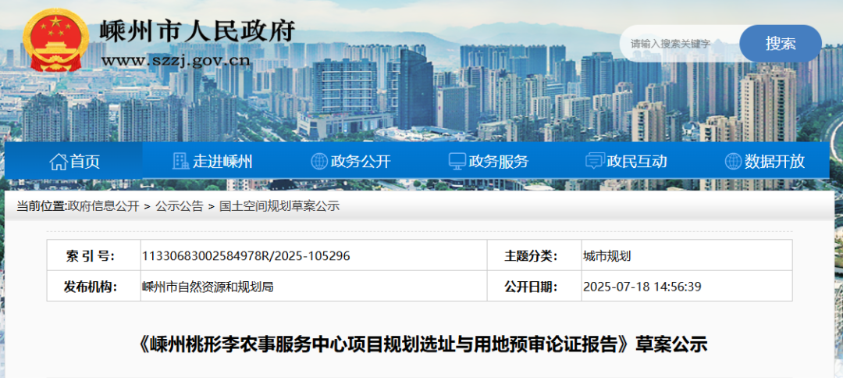Screen dimensions: 843x378
Task: Click the monitor icon beside 政务服务
Action: (457, 162)
